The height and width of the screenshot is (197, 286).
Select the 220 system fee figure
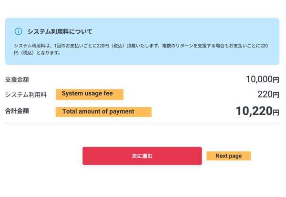click(264, 95)
